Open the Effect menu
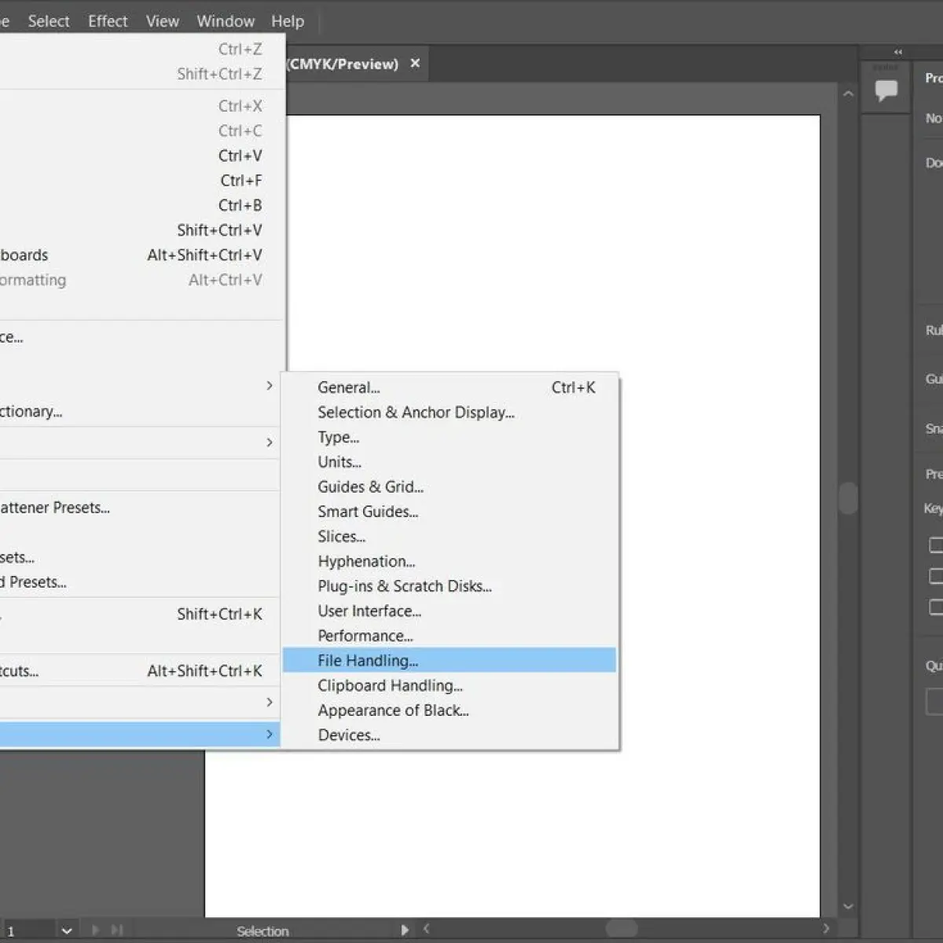This screenshot has width=943, height=943. pyautogui.click(x=108, y=21)
